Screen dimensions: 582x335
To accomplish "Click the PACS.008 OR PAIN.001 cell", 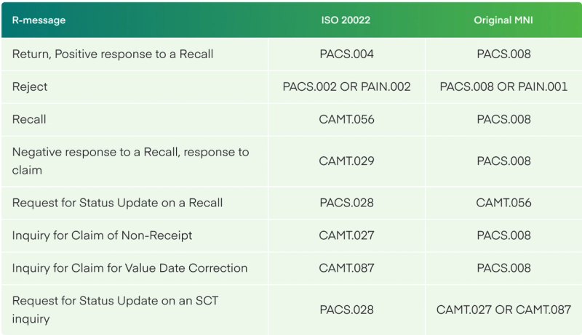I will pyautogui.click(x=503, y=86).
